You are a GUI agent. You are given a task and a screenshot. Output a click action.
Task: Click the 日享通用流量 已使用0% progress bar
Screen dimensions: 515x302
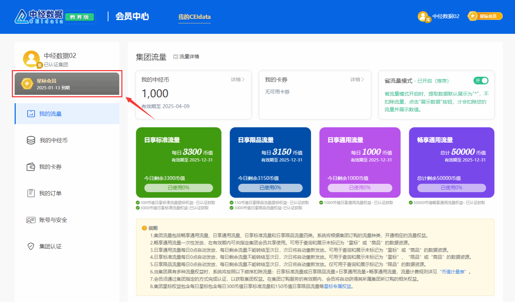[360, 188]
